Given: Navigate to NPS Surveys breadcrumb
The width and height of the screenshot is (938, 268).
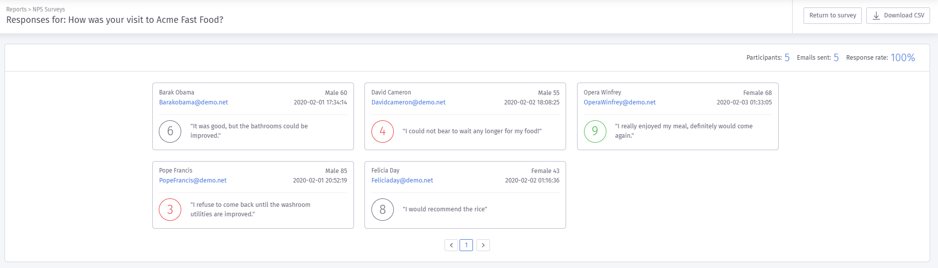Looking at the screenshot, I should [x=49, y=9].
